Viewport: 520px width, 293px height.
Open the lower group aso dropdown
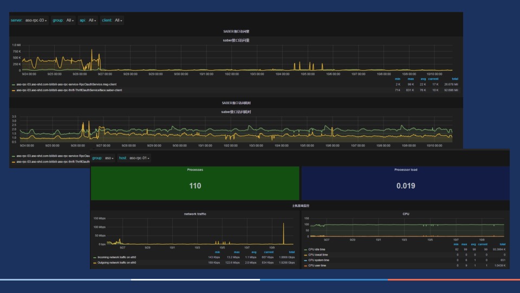click(x=109, y=158)
